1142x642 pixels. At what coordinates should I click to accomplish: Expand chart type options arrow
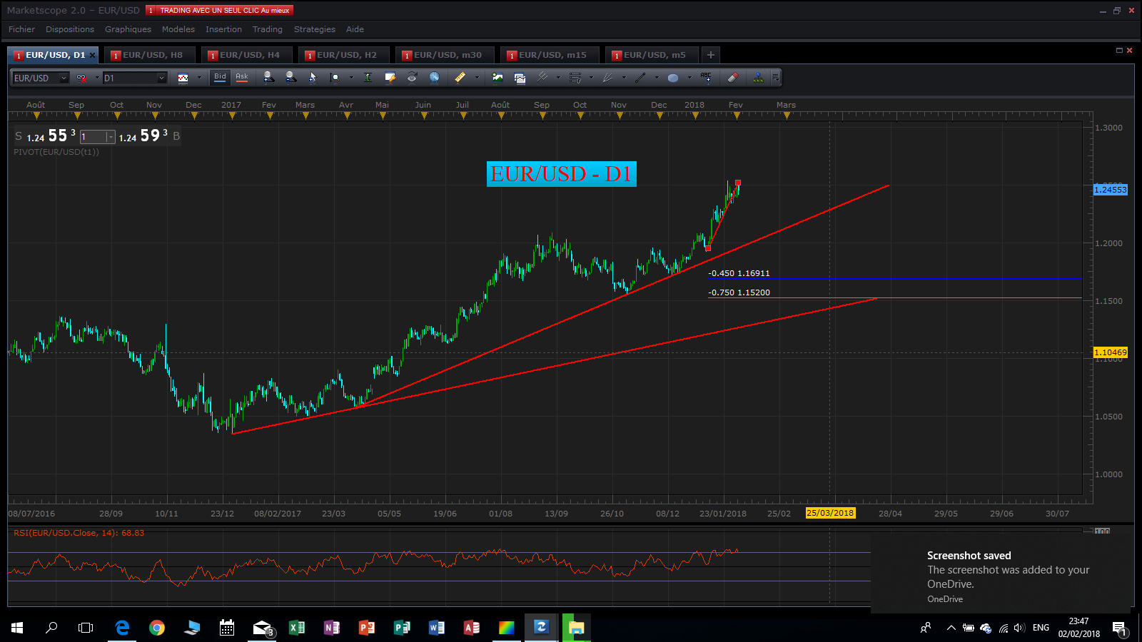[199, 78]
